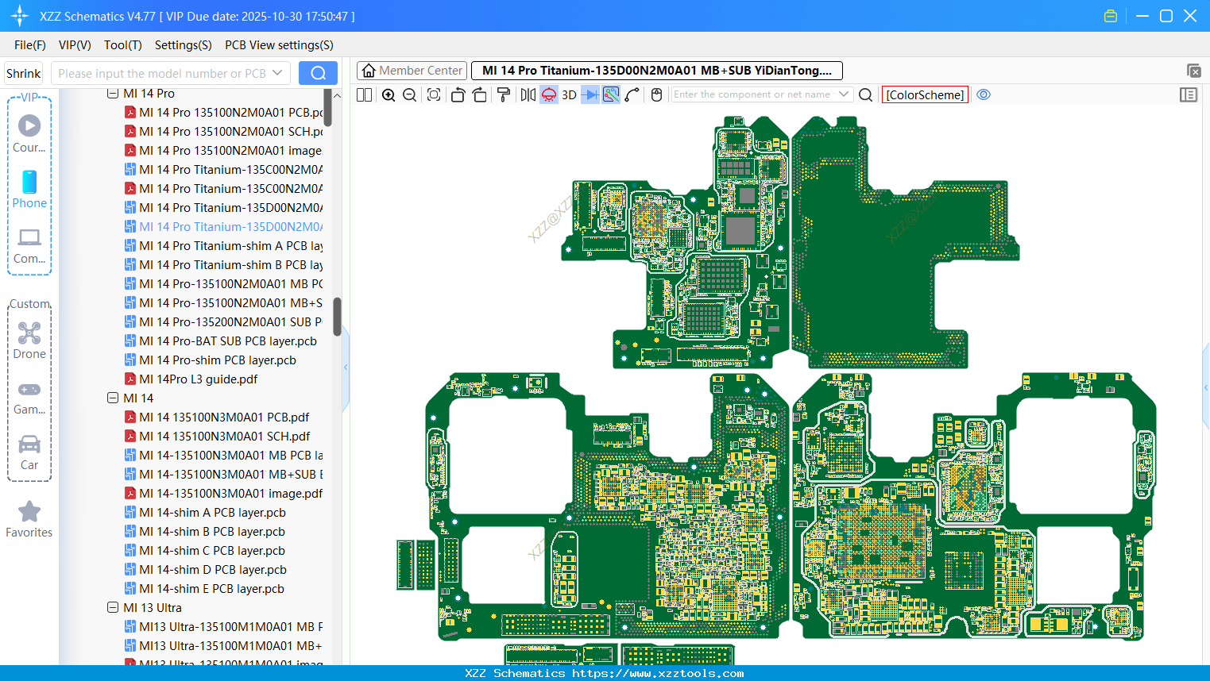
Task: Open the Settings(S) menu
Action: pos(184,45)
